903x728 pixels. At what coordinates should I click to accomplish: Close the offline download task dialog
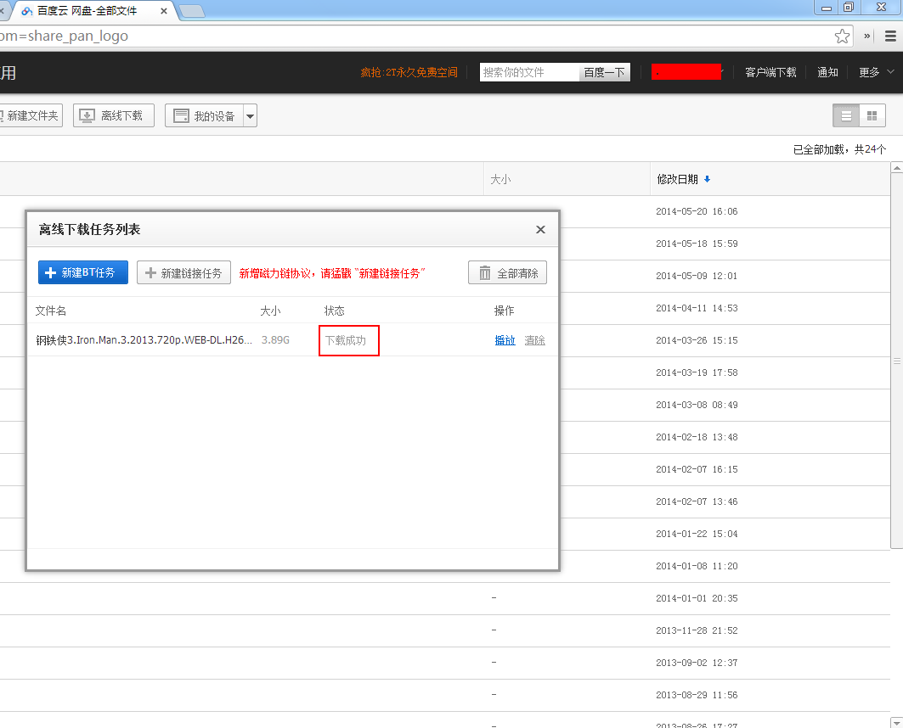click(540, 230)
